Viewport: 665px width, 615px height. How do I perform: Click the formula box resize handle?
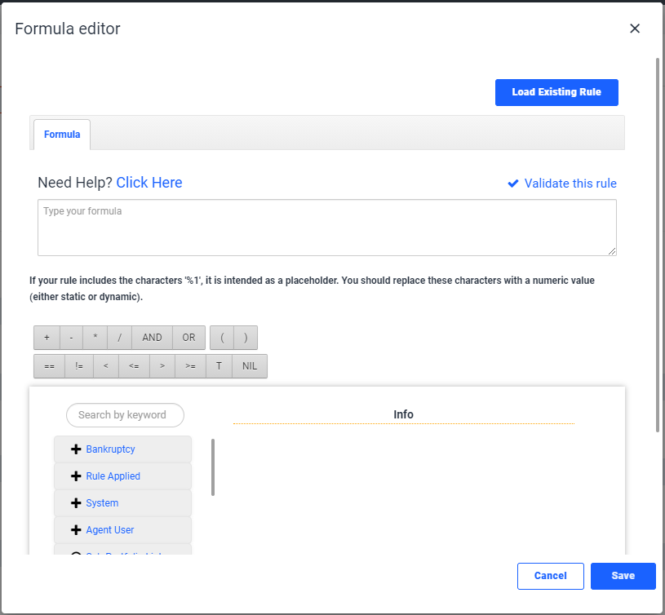coord(612,251)
